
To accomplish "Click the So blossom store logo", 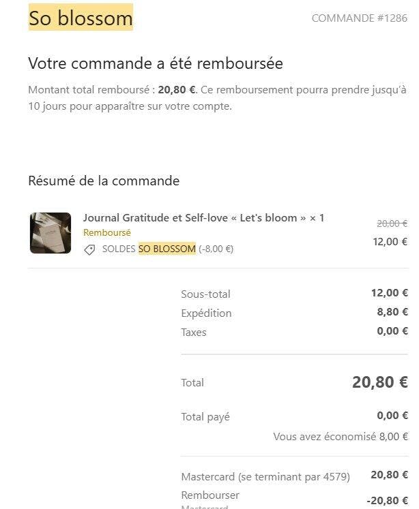I will point(81,18).
